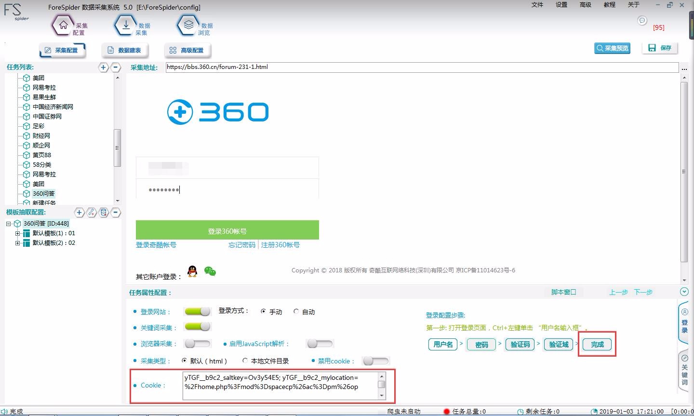This screenshot has width=694, height=416.
Task: Click the 验证码 step button
Action: 520,344
